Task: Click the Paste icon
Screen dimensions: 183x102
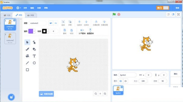Action: click(x=72, y=31)
